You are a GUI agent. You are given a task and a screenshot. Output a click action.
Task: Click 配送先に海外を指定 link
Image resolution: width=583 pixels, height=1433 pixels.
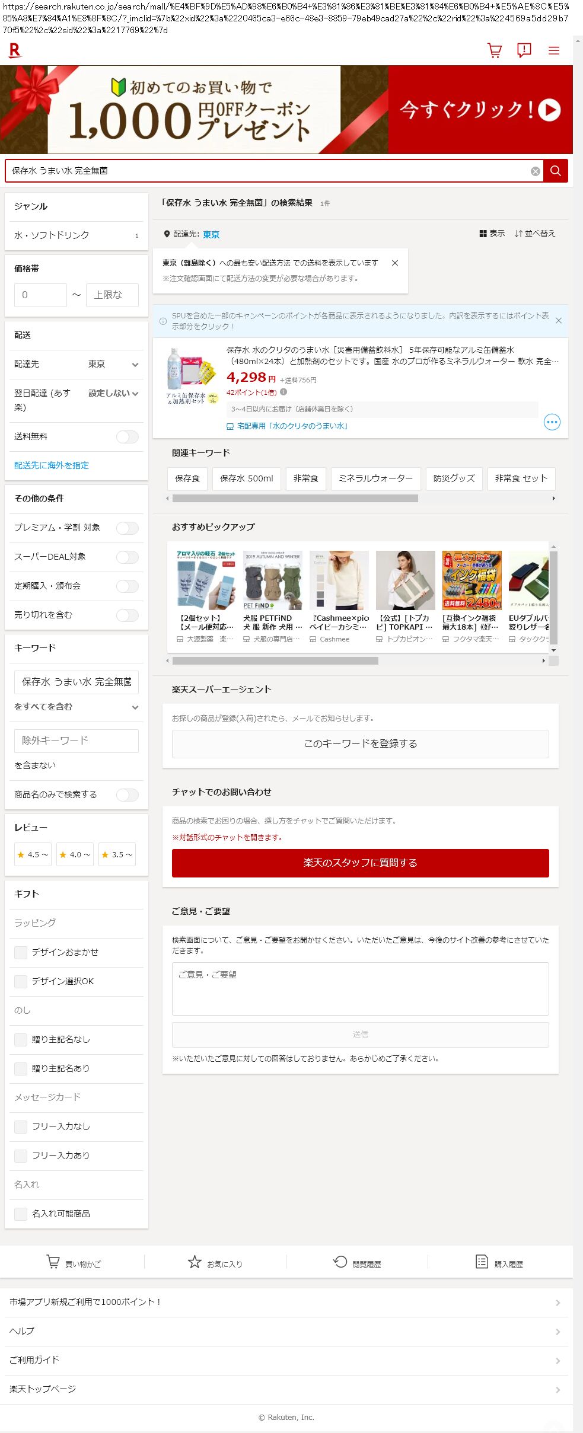coord(52,465)
